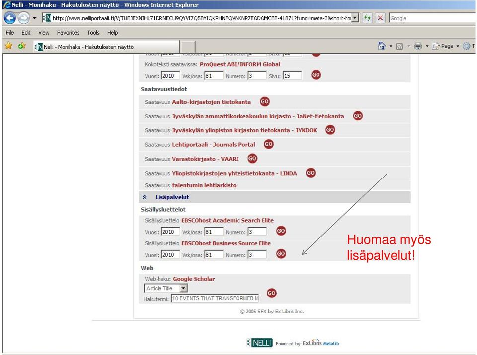The height and width of the screenshot is (355, 477).
Task: Click the Add to Favorites icon
Action: 22,46
